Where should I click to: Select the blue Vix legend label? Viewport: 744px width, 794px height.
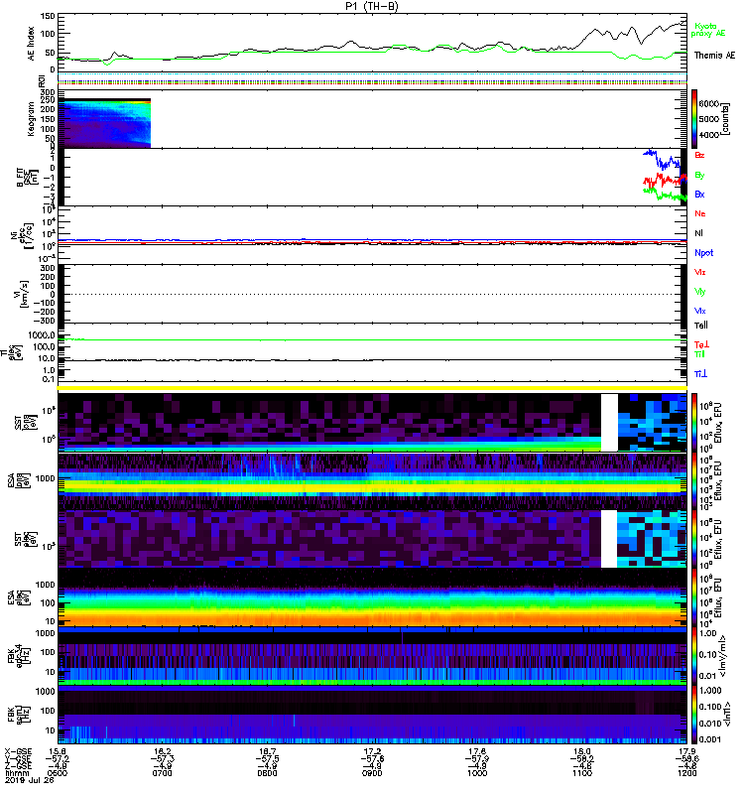[700, 311]
